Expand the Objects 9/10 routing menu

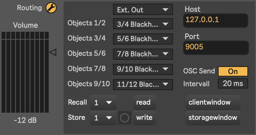143,85
